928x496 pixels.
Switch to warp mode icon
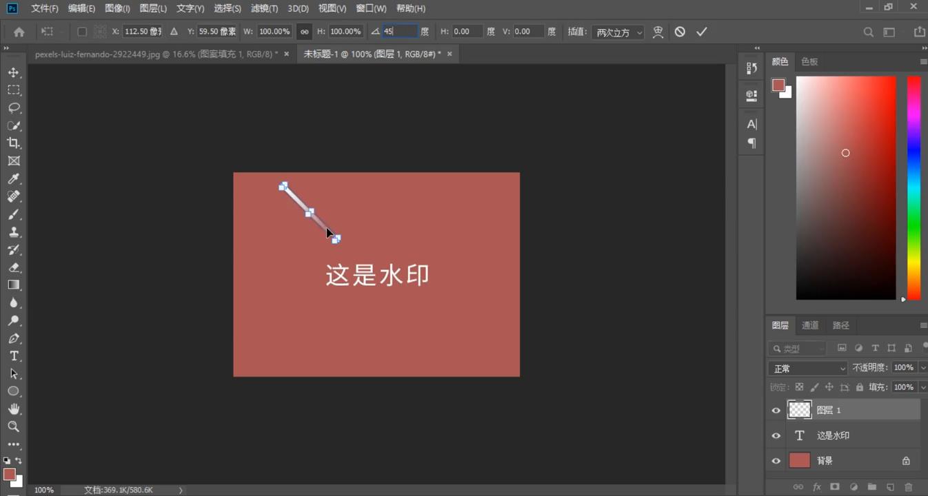tap(658, 32)
